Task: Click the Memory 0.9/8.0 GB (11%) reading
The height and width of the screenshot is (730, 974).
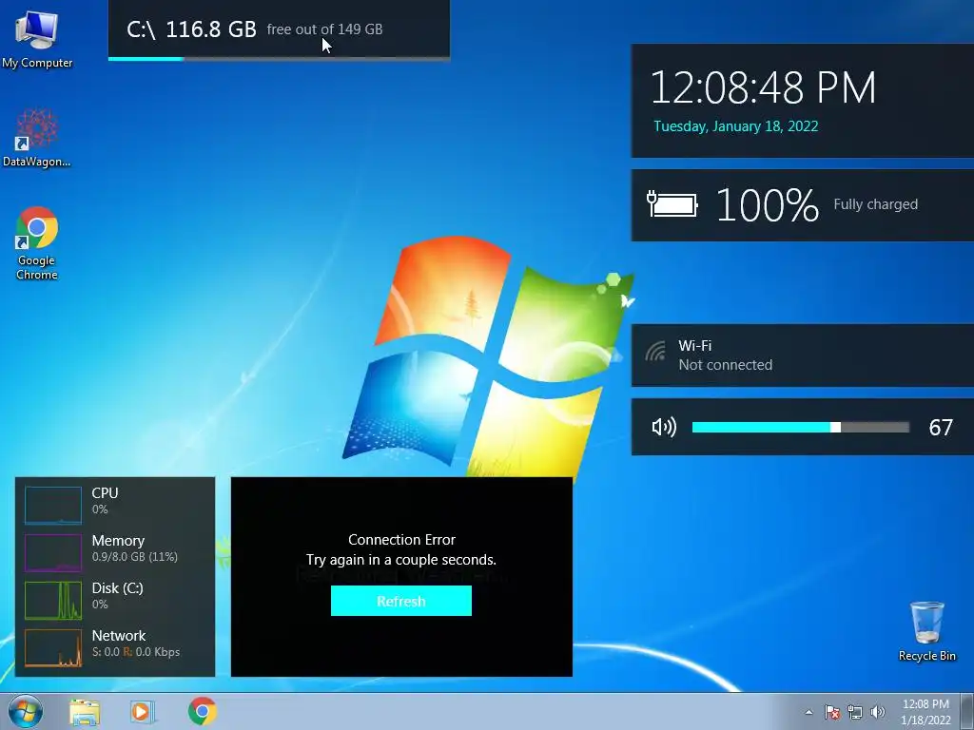Action: pos(135,557)
